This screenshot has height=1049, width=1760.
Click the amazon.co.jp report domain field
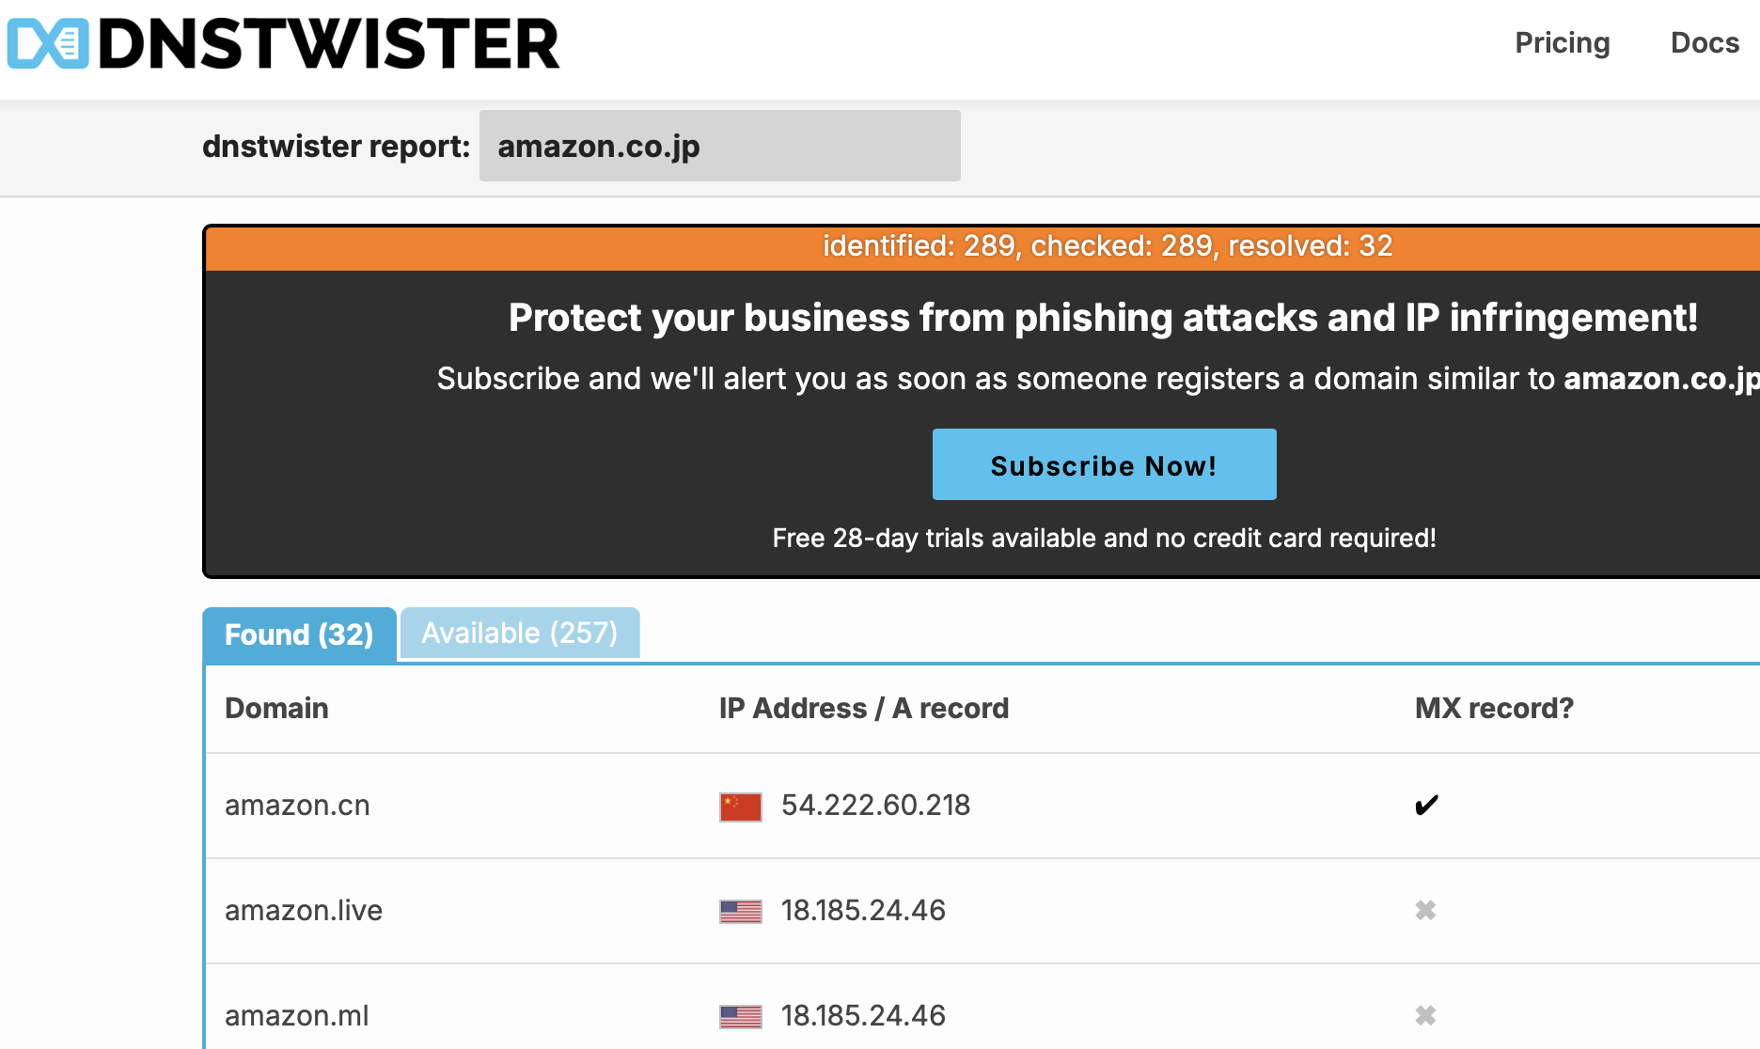coord(719,146)
